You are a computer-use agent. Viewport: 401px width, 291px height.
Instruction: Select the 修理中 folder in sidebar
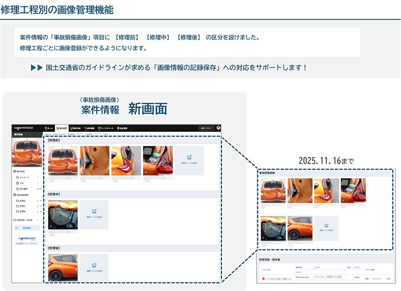tap(22, 206)
